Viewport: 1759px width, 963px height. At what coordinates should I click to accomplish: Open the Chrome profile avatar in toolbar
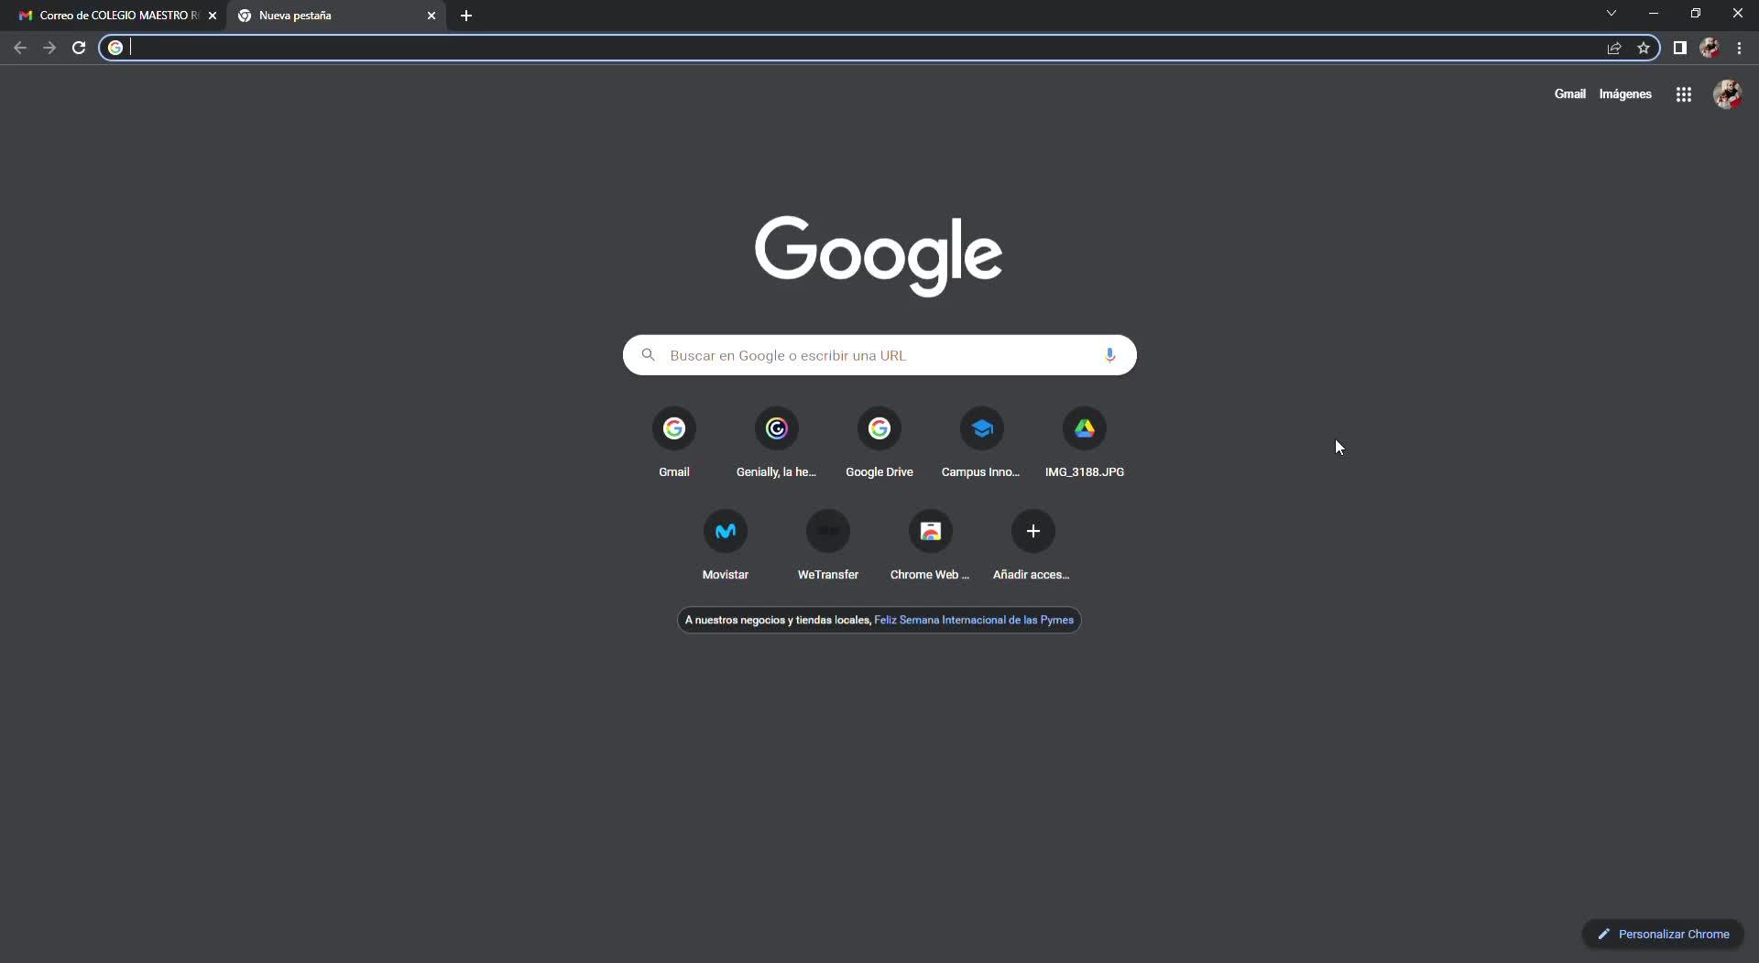click(1710, 48)
